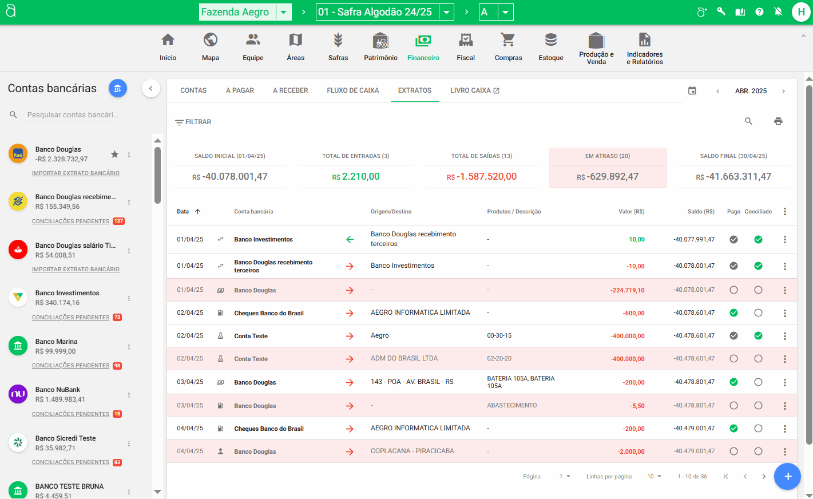Screen dimensions: 813x499
Task: Switch to the Fluxo de Caixa tab
Action: [x=353, y=90]
